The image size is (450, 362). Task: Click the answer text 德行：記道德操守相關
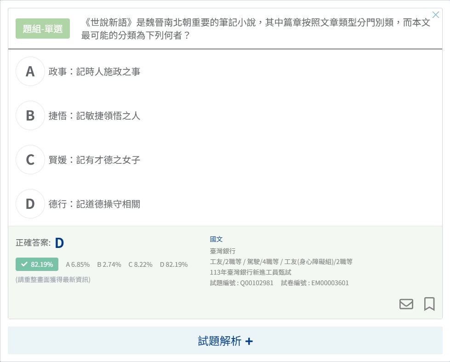(94, 204)
